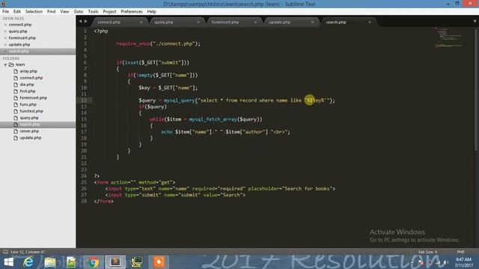Open func.php in the folder tree
This screenshot has height=269, width=479.
click(x=28, y=105)
